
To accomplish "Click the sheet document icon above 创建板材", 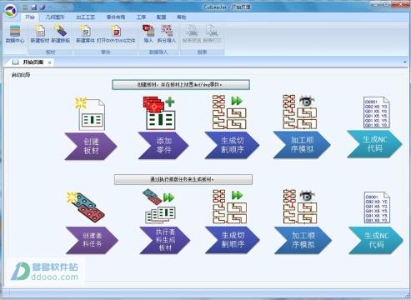I will pos(90,114).
